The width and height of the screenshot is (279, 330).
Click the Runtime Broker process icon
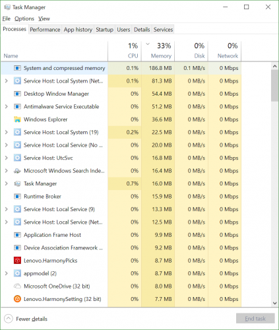(x=17, y=196)
